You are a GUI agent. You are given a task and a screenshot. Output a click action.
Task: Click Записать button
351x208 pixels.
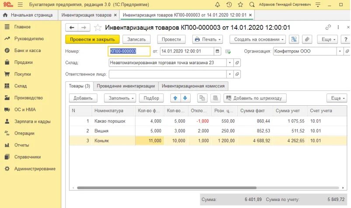coord(136,39)
